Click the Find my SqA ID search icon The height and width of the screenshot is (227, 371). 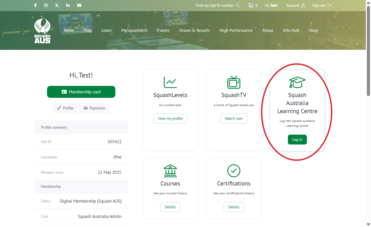(x=238, y=5)
